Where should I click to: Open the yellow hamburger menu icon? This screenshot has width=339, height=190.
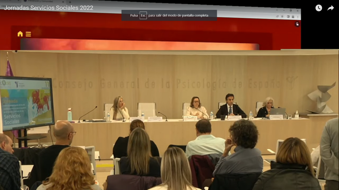click(28, 34)
